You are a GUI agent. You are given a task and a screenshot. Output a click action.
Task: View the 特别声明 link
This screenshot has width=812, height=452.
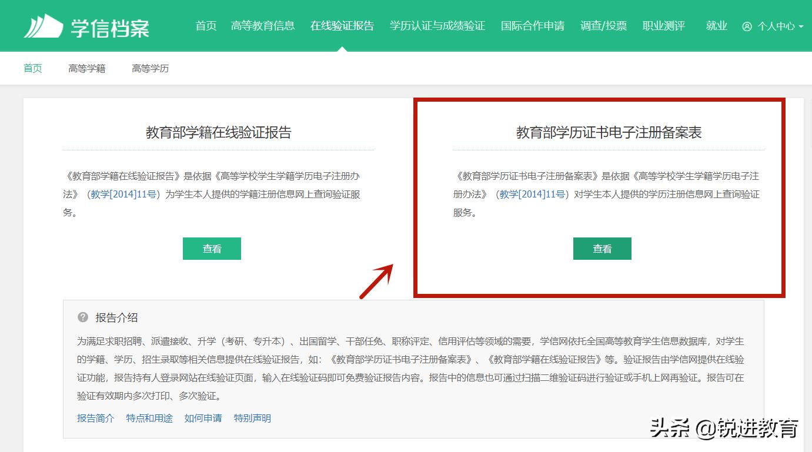(252, 418)
